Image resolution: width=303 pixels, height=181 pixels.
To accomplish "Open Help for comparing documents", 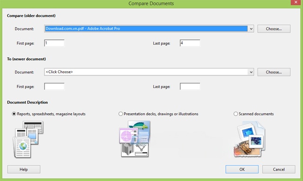I will coord(24,169).
